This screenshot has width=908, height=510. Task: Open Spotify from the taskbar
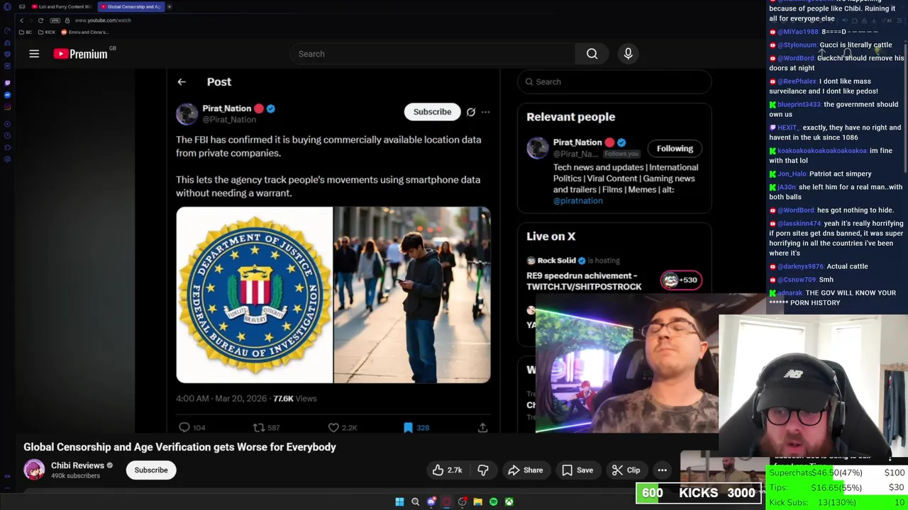point(493,501)
